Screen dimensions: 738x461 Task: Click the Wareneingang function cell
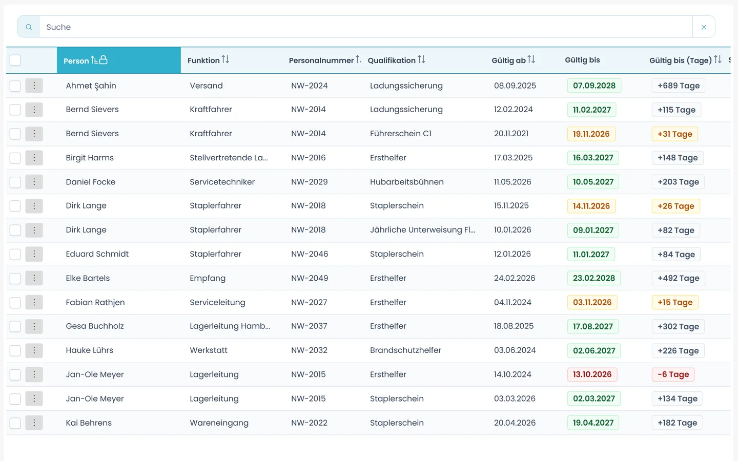point(219,423)
